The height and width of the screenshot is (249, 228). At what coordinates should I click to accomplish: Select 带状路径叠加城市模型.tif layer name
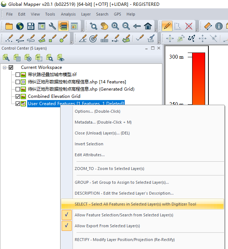tap(52, 75)
